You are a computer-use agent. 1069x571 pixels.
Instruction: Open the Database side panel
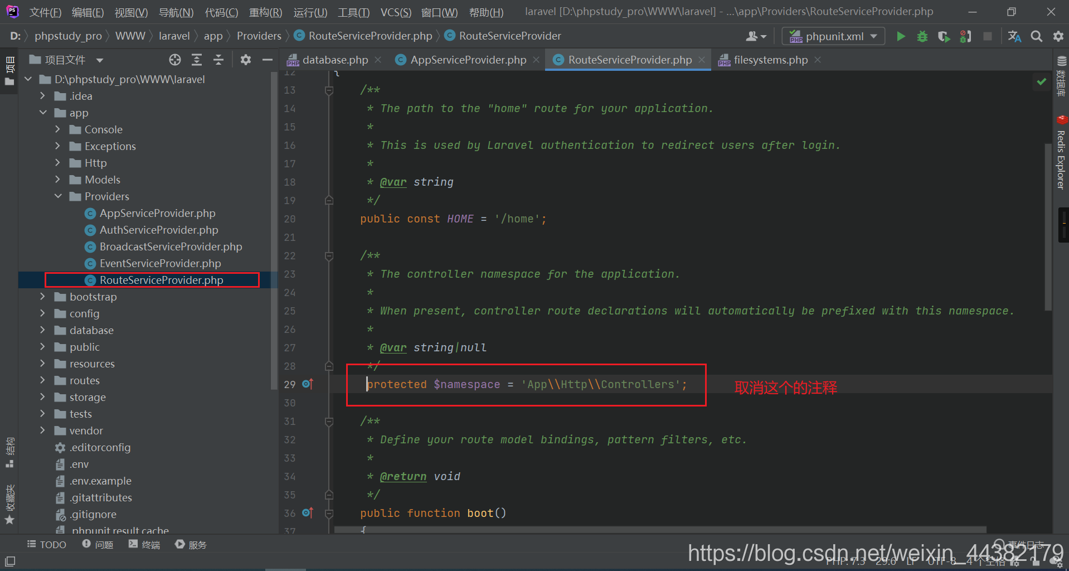[1061, 76]
